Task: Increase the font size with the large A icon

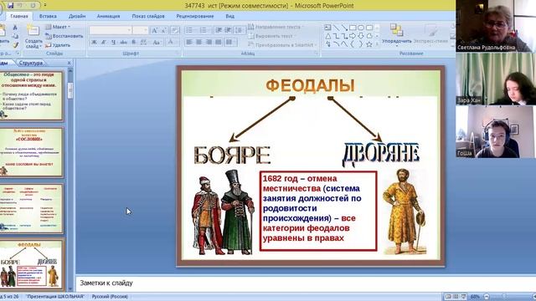Action: pyautogui.click(x=154, y=30)
